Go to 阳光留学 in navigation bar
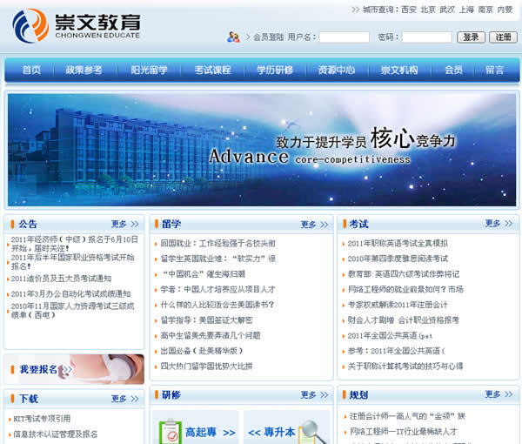The image size is (522, 444). click(x=149, y=71)
